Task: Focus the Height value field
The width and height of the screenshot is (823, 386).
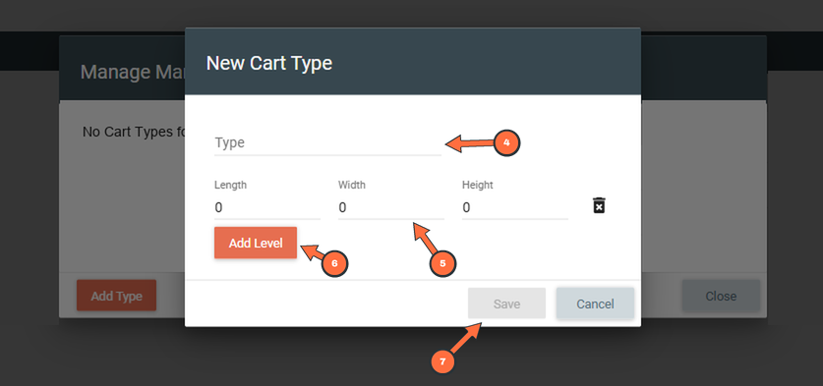Action: point(515,207)
